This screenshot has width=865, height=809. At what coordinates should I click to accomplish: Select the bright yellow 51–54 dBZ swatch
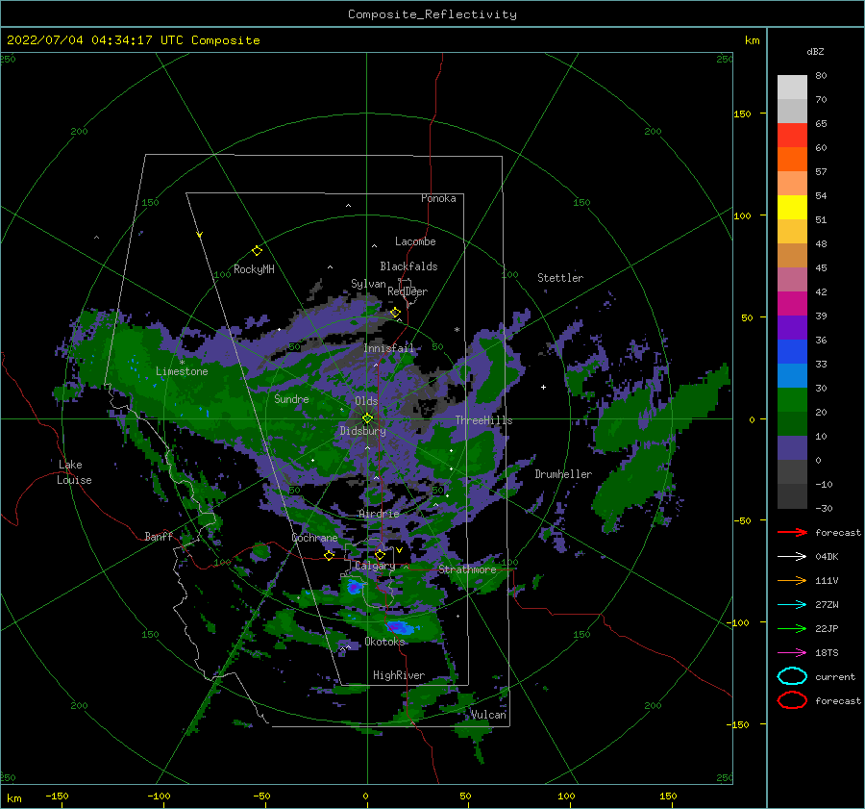[792, 207]
